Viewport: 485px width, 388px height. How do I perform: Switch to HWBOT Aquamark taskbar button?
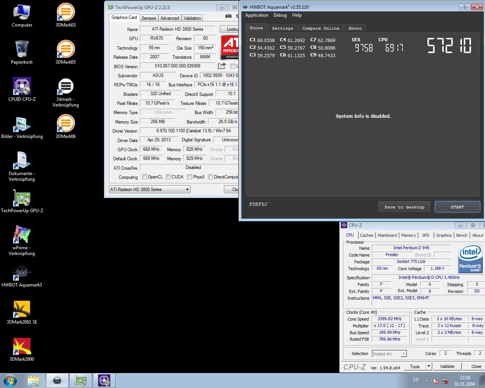click(x=57, y=380)
